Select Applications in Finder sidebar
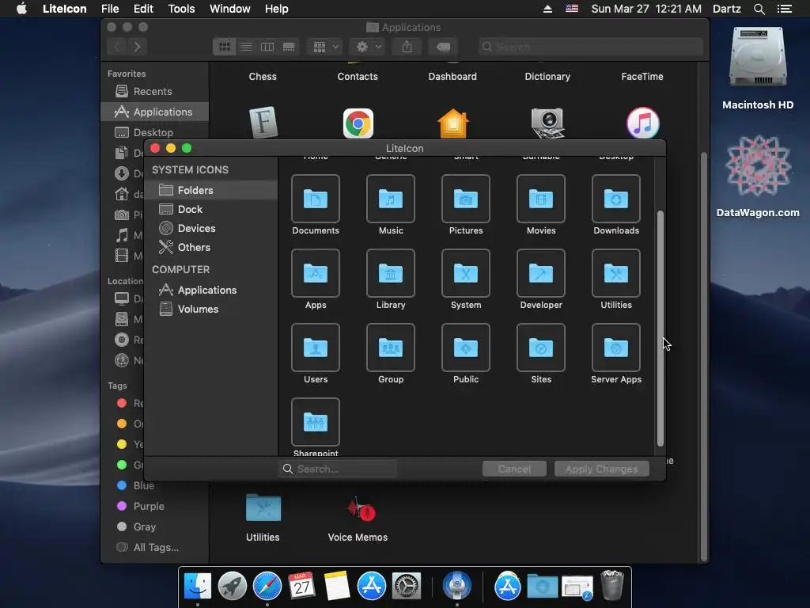810x608 pixels. pos(155,112)
